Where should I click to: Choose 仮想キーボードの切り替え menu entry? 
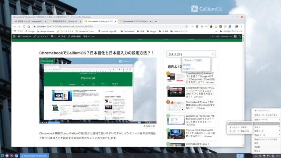tap(266, 115)
